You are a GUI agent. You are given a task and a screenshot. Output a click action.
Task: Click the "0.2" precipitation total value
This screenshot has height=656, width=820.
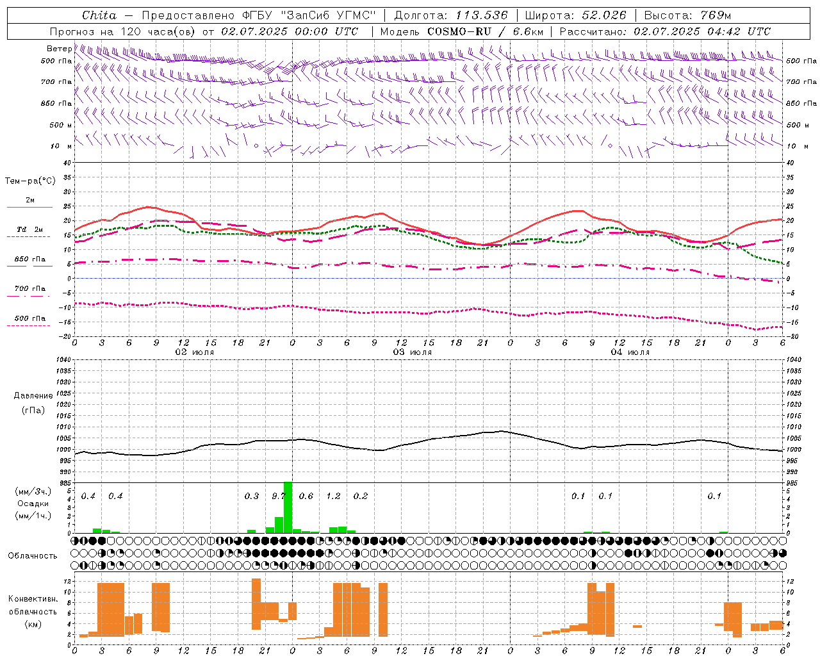point(361,496)
